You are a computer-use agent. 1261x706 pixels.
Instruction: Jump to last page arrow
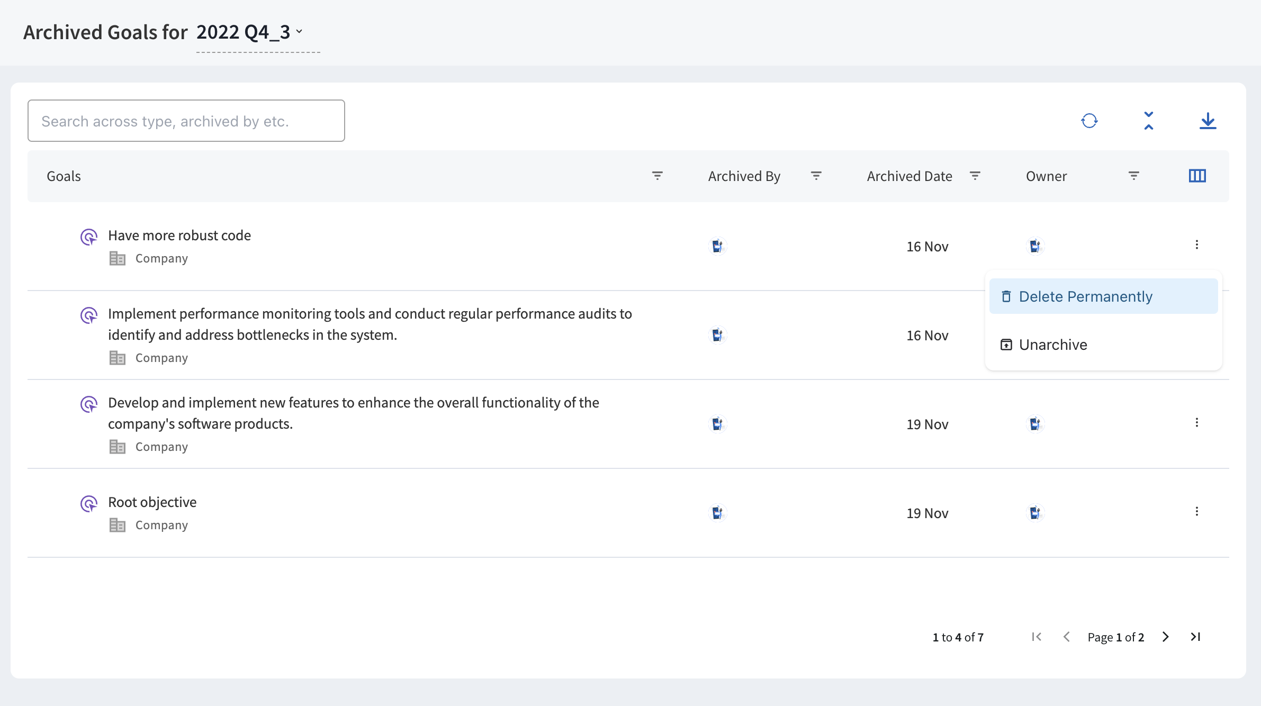click(x=1195, y=637)
